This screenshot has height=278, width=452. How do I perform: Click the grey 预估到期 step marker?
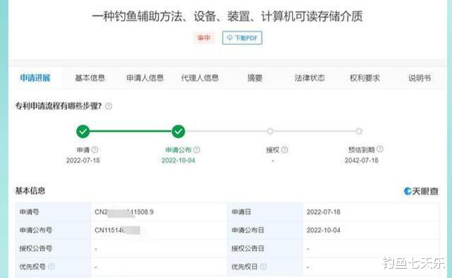(359, 131)
